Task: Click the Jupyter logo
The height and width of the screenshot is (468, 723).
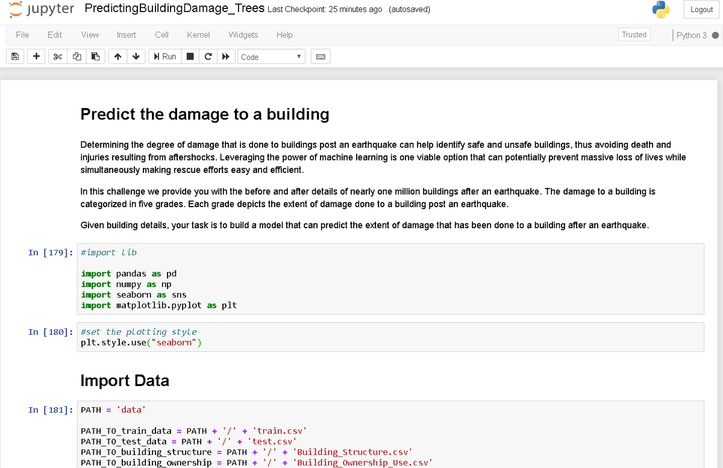Action: pyautogui.click(x=41, y=9)
